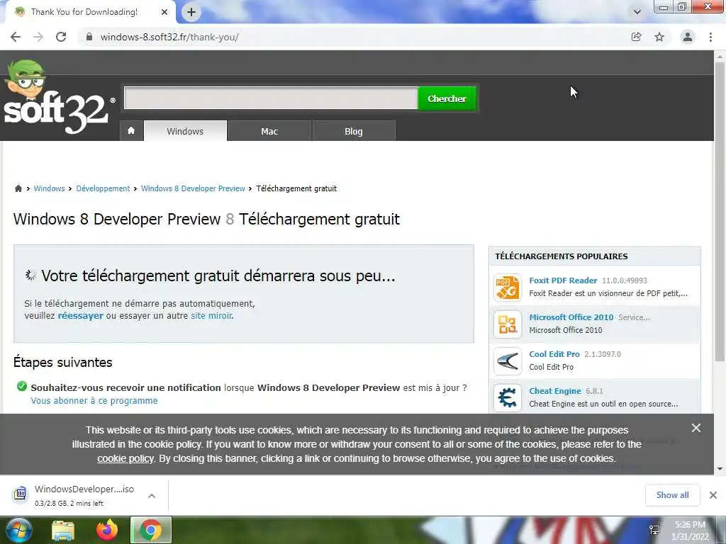Click the Chercher search button
The image size is (726, 544).
pyautogui.click(x=447, y=98)
